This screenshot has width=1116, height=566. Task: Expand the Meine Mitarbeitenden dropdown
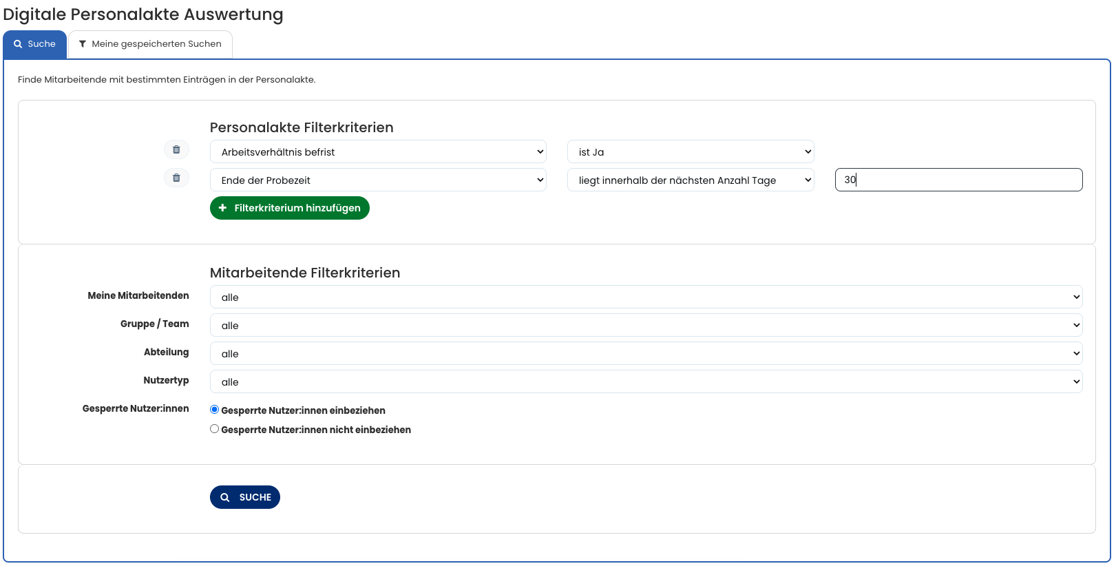coord(645,297)
